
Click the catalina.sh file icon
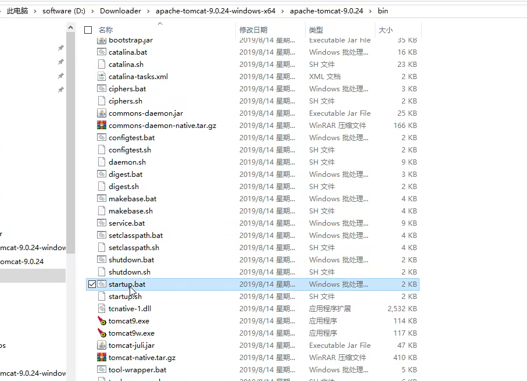[102, 64]
